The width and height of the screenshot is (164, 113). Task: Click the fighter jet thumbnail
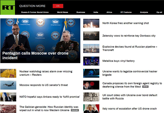pos(8,85)
